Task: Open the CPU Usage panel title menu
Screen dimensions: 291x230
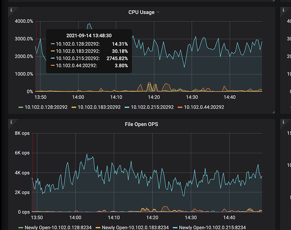Action: coord(142,12)
